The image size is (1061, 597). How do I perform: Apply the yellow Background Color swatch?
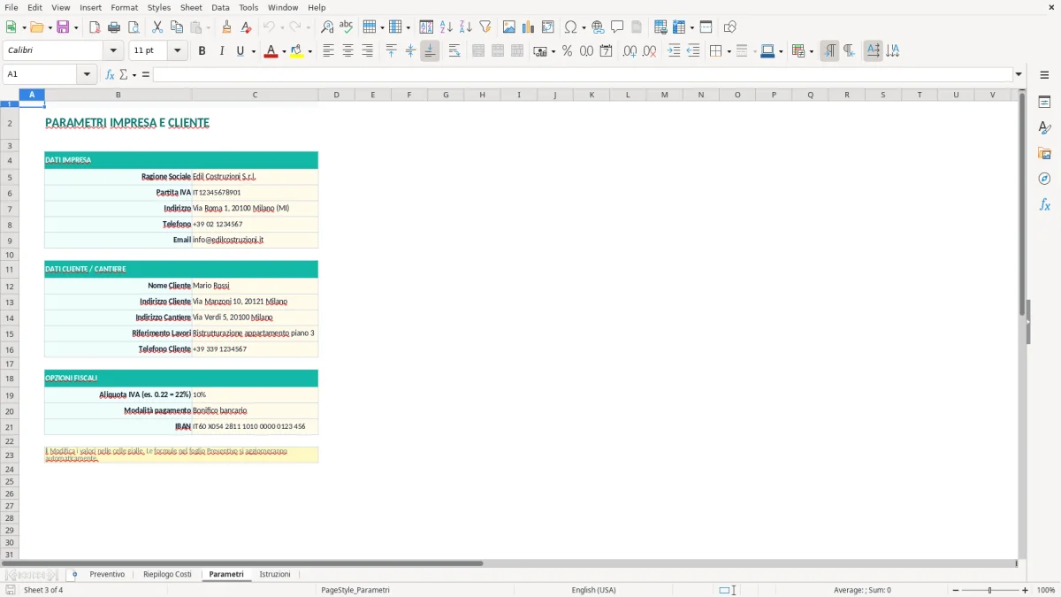(x=297, y=51)
